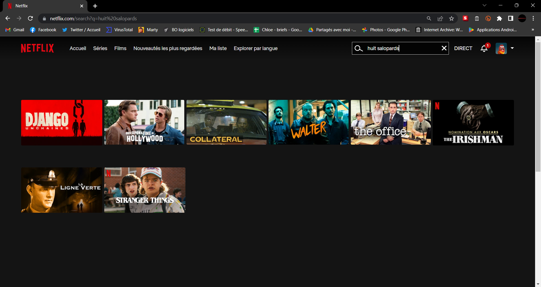Reload the page
Screen dimensions: 541x287
30,18
